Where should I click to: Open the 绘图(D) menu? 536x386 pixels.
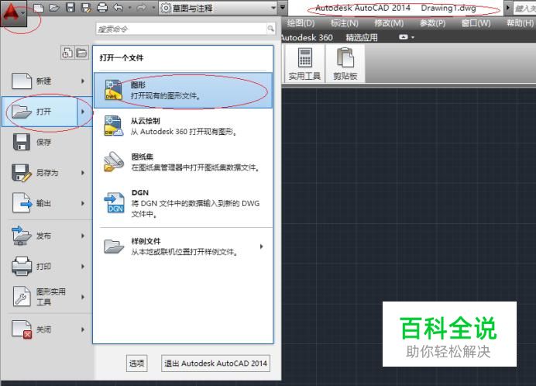click(x=301, y=23)
